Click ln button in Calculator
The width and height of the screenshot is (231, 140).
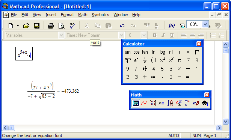pos(154,52)
